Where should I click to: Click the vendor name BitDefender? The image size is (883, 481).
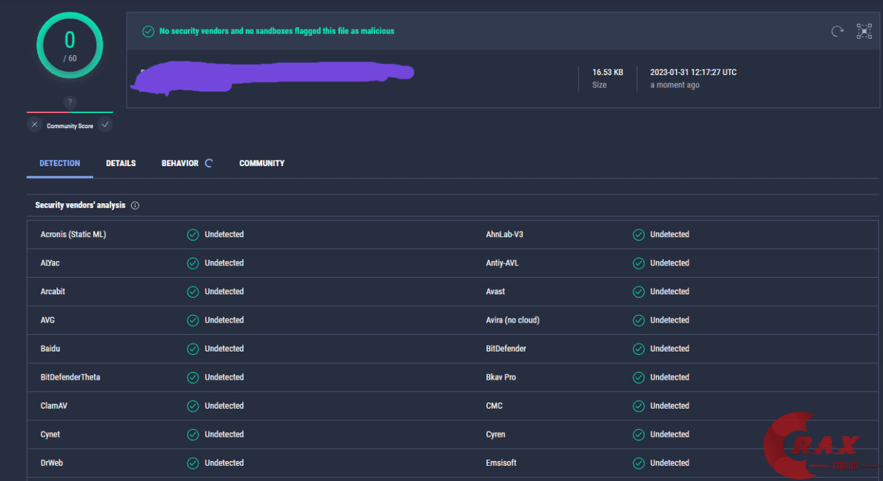click(506, 349)
